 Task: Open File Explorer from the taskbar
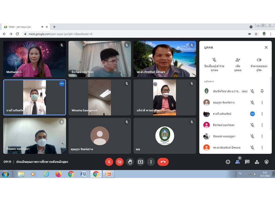(21, 174)
